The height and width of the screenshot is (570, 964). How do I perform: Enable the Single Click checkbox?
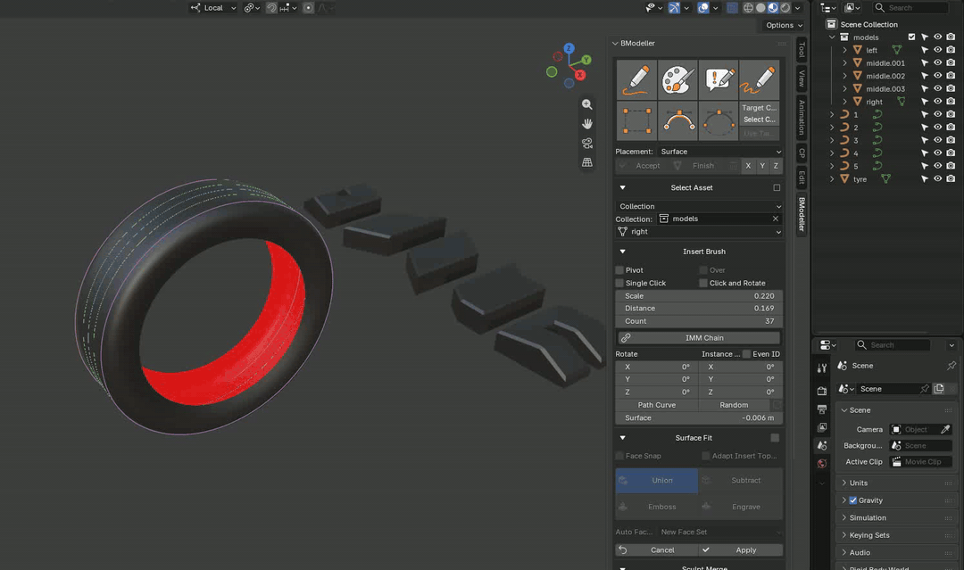(619, 283)
